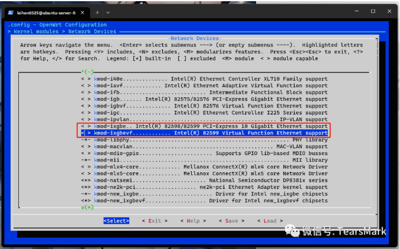
Task: Click the ^(-) scroll-up indicator
Action: (x=87, y=72)
